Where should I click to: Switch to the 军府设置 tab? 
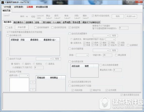76,22
